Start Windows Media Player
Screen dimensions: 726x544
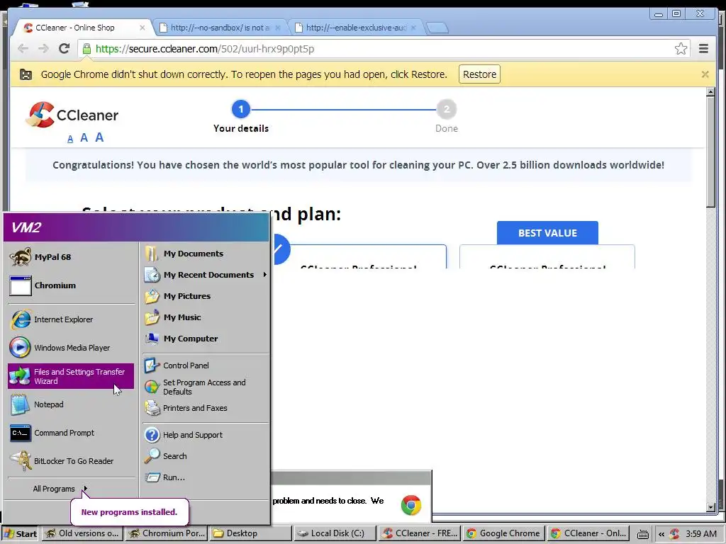tap(72, 348)
